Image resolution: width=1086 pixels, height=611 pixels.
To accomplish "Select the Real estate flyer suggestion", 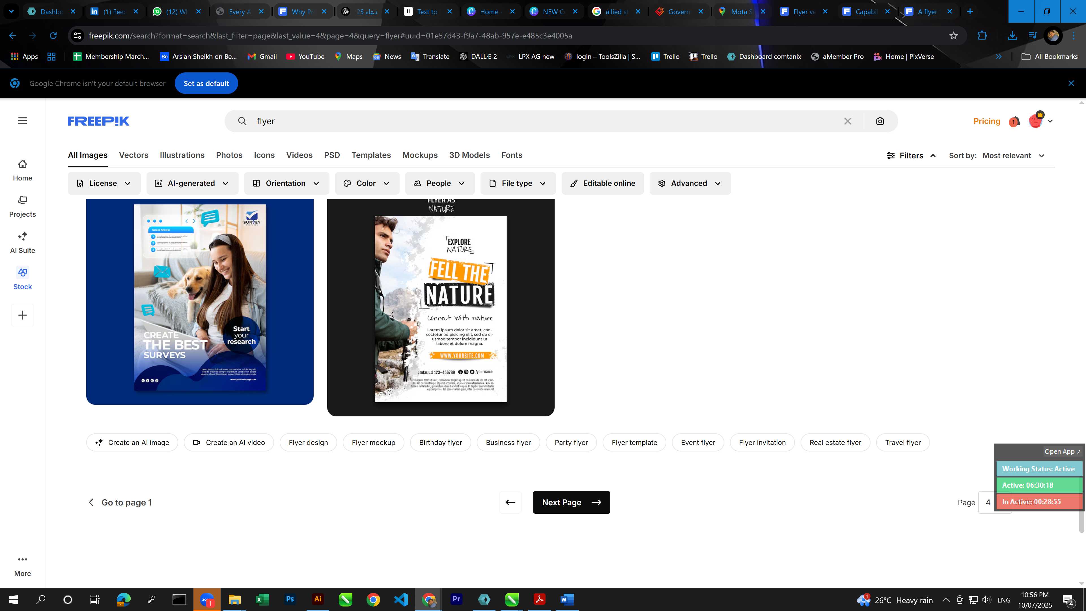I will pos(835,443).
